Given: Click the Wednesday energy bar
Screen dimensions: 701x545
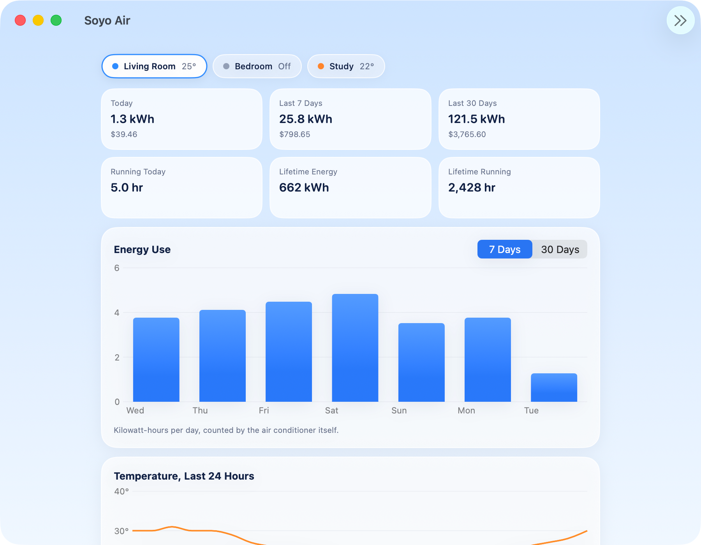Looking at the screenshot, I should 156,360.
